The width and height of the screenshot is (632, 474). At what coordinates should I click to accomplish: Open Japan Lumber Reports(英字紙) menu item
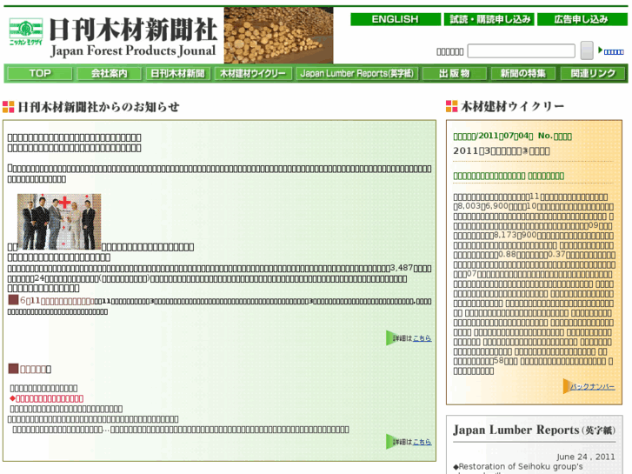pyautogui.click(x=357, y=73)
